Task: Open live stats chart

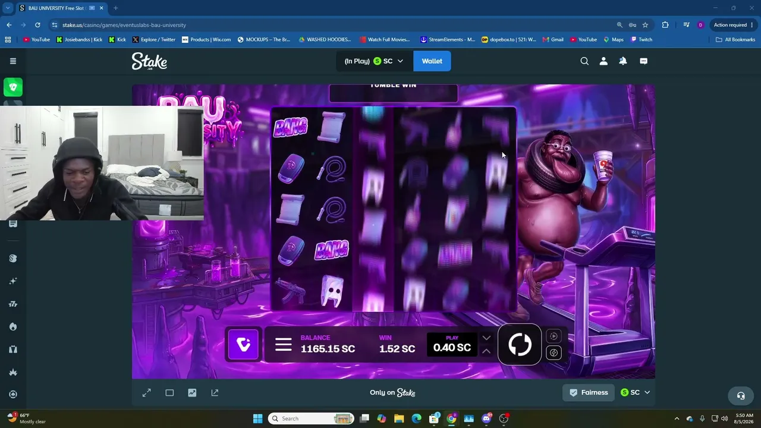Action: click(192, 393)
